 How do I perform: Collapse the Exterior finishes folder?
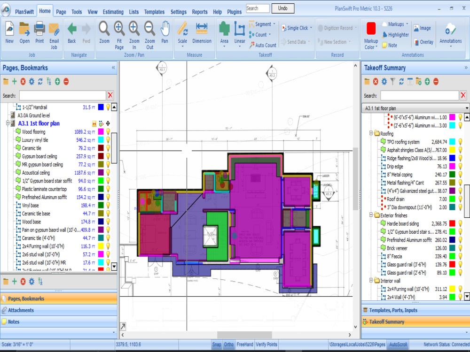tap(371, 215)
